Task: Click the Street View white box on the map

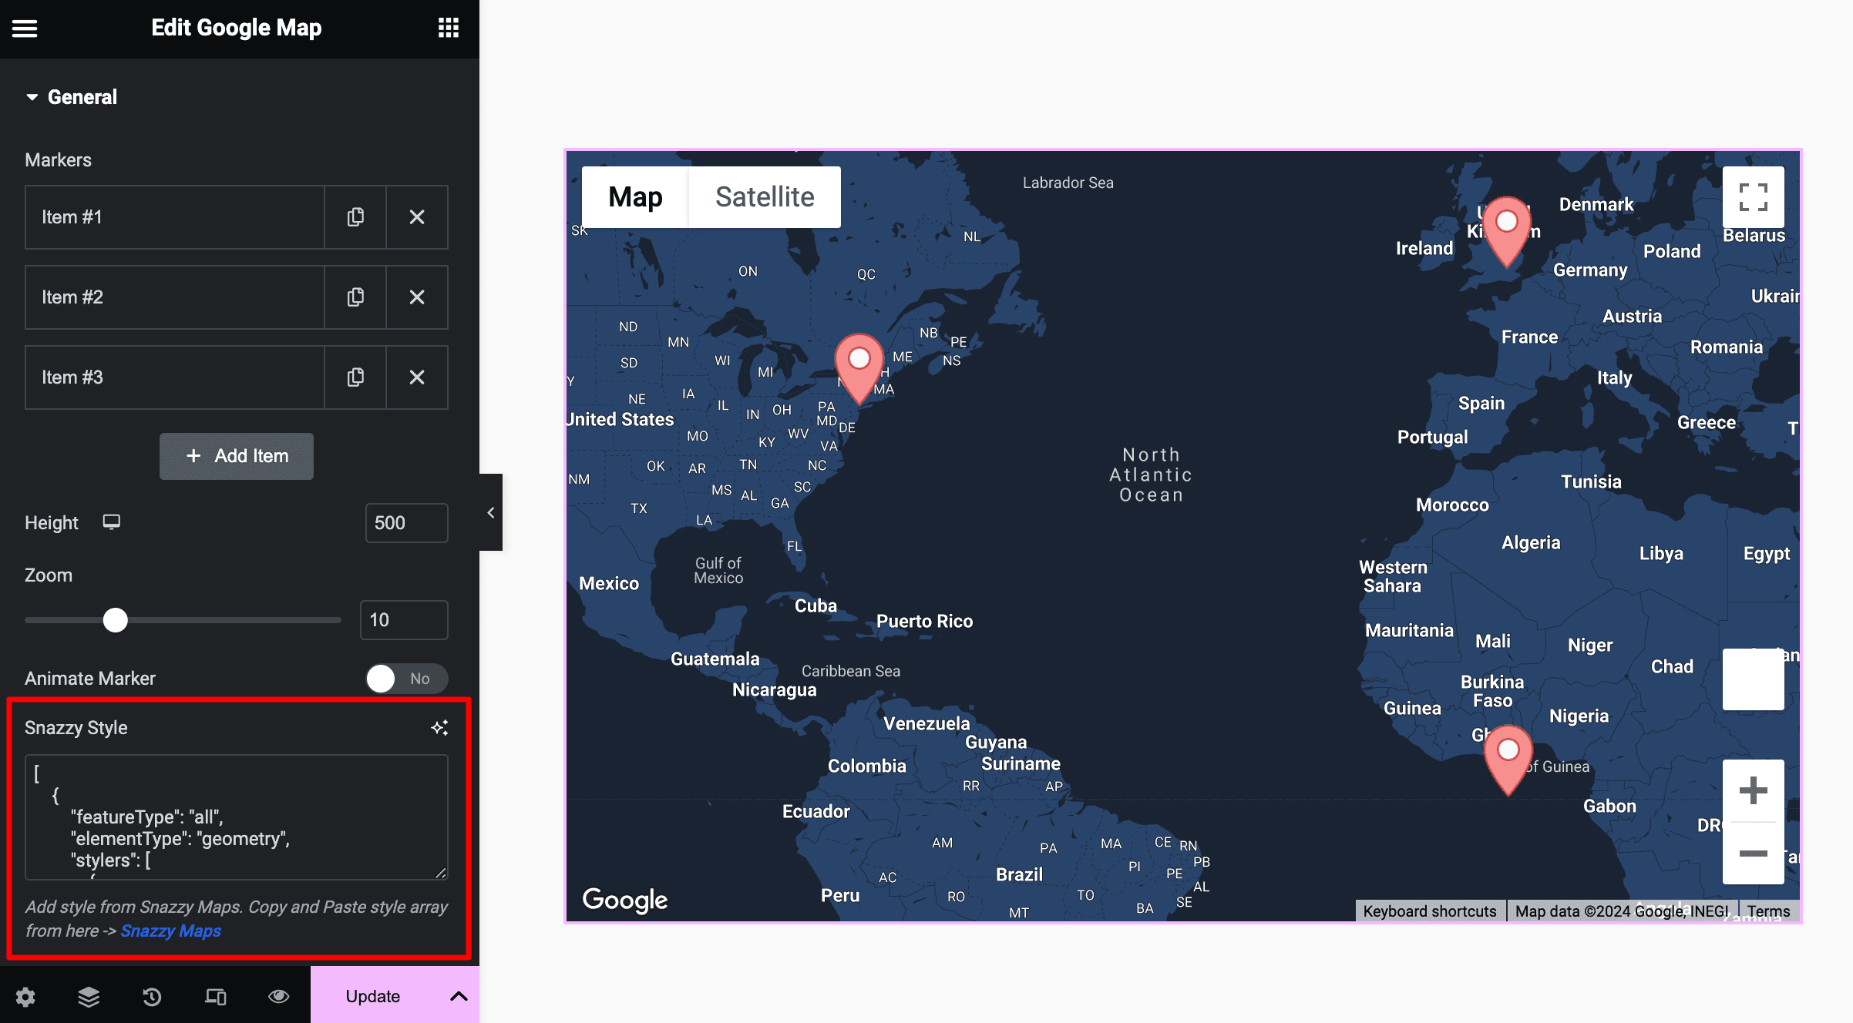Action: coord(1754,679)
